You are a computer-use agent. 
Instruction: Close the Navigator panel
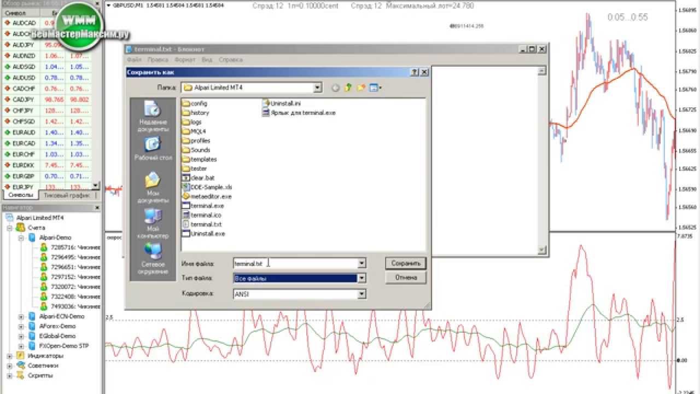(97, 208)
